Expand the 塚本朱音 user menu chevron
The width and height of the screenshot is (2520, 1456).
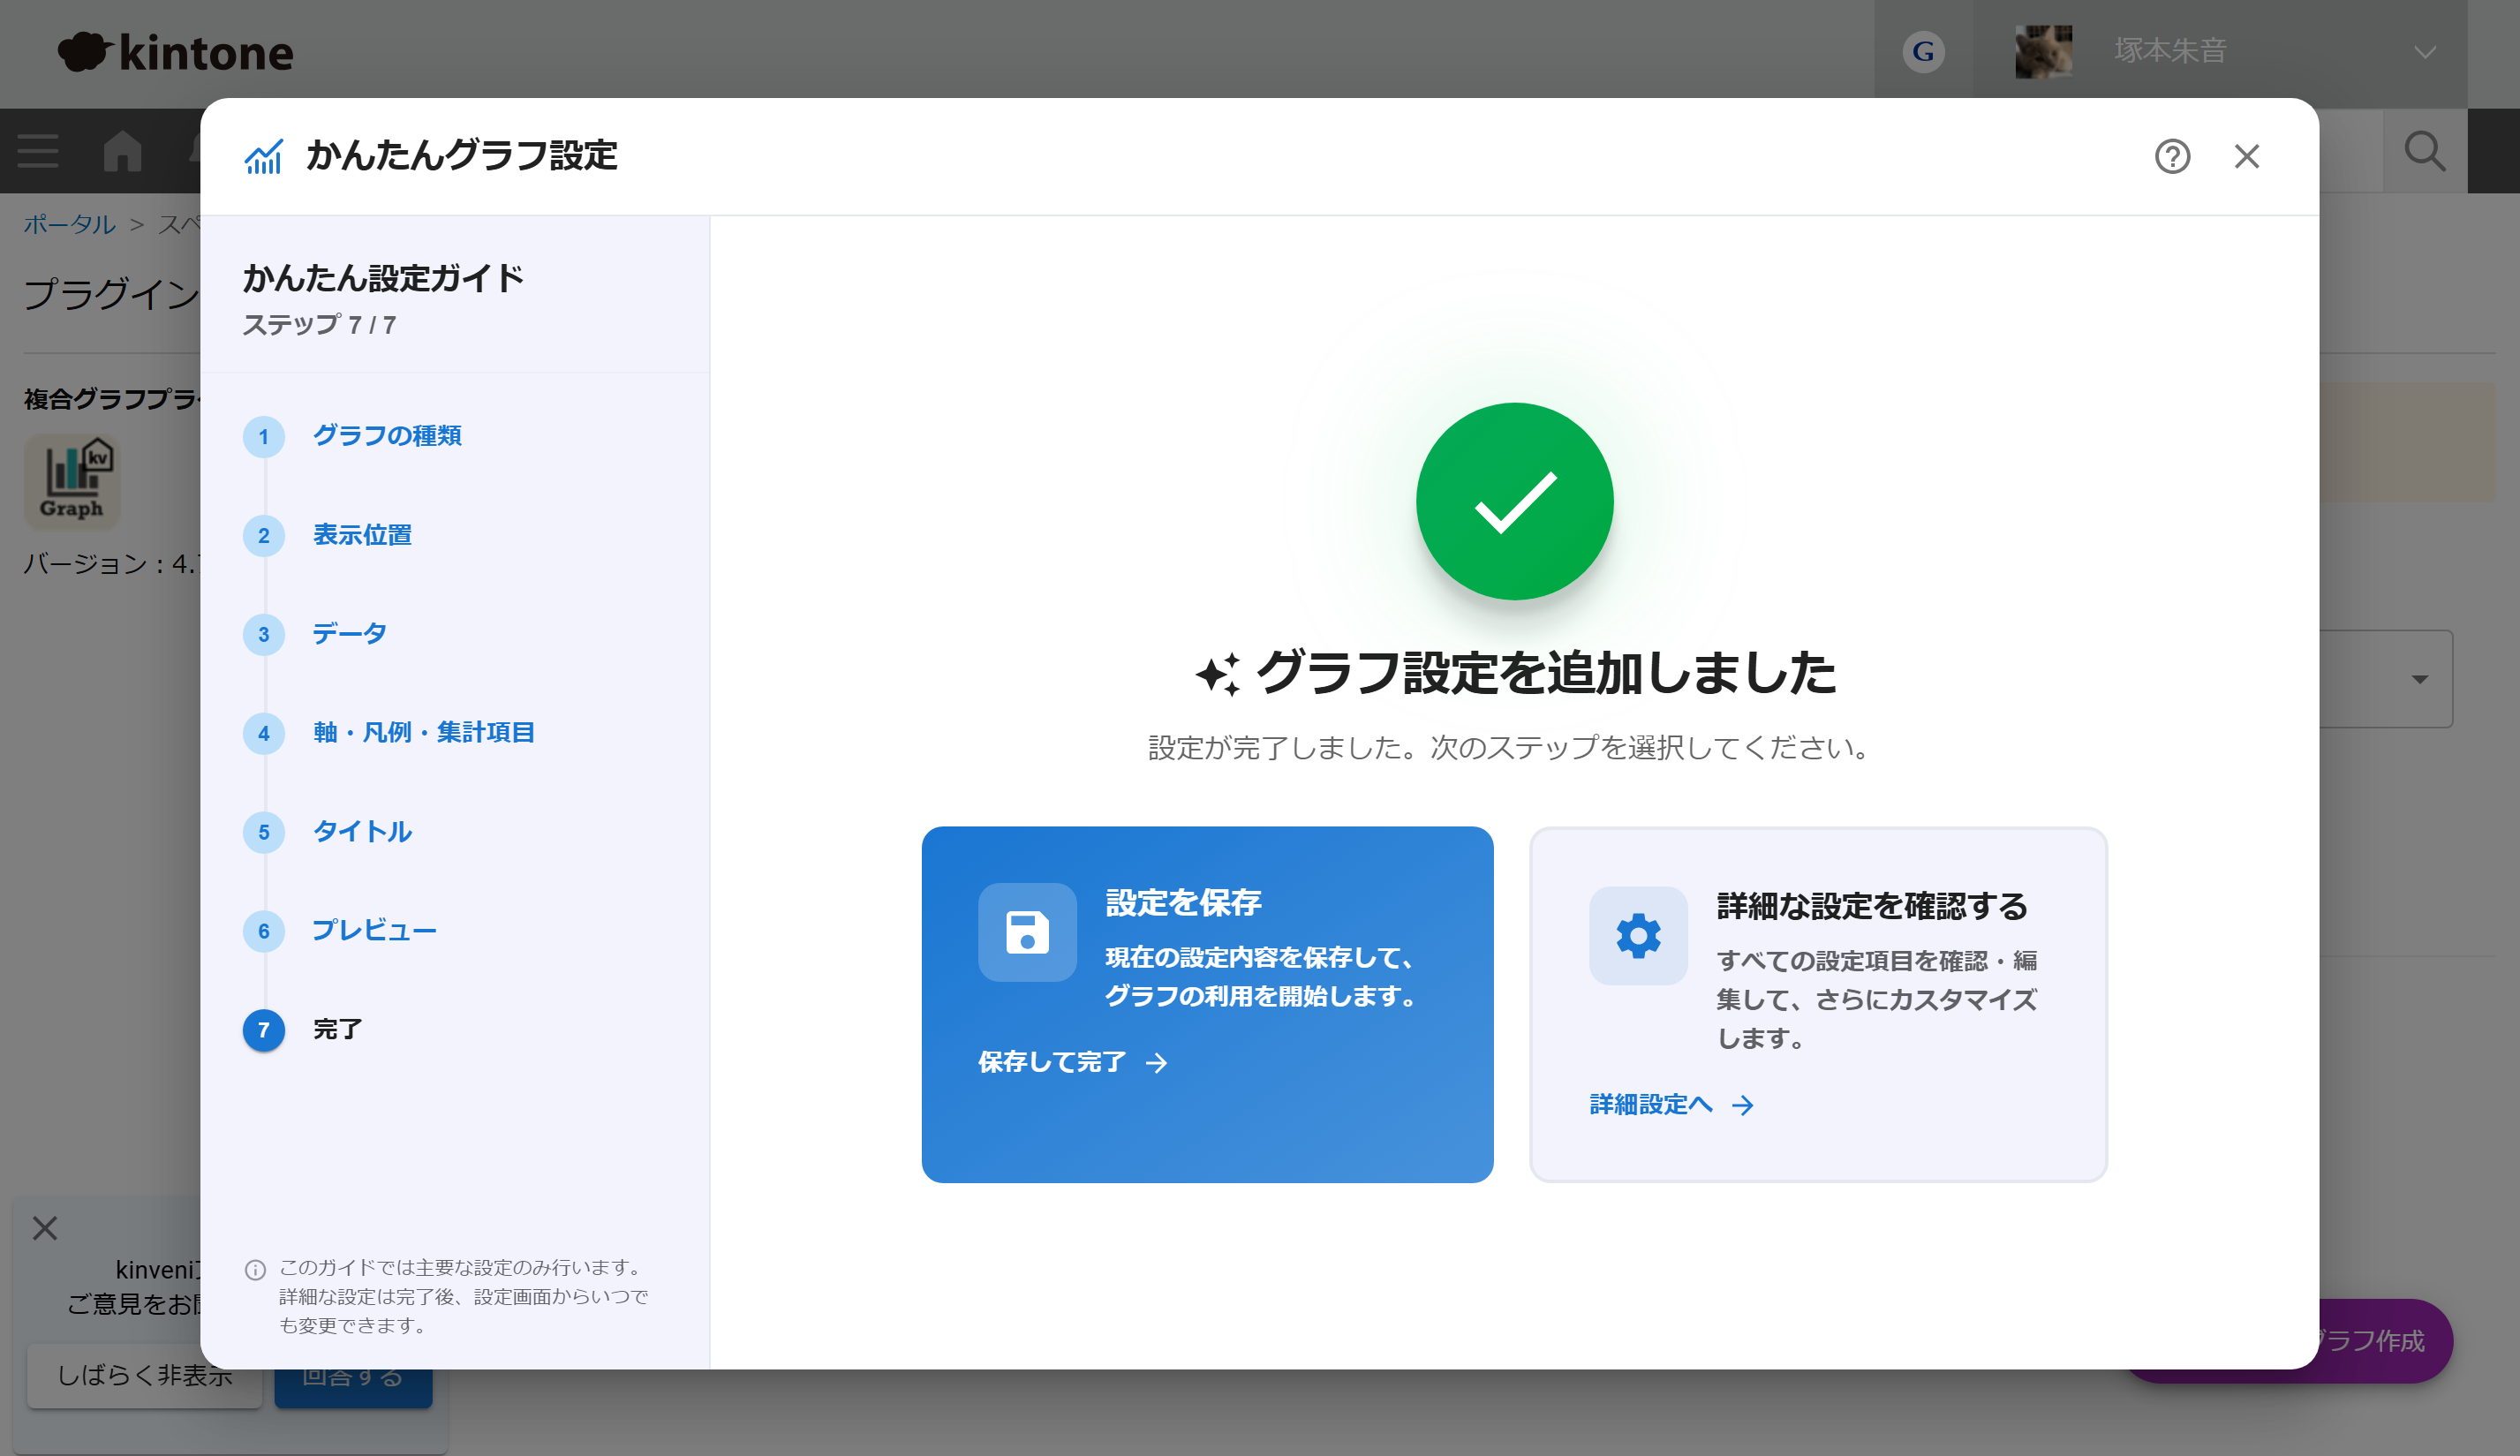(x=2424, y=52)
